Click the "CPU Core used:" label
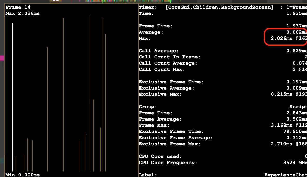 (x=160, y=157)
